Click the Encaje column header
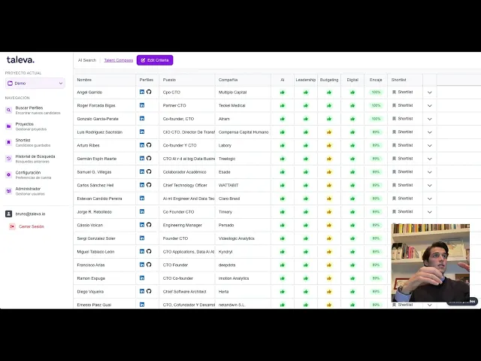This screenshot has width=481, height=361. point(376,80)
